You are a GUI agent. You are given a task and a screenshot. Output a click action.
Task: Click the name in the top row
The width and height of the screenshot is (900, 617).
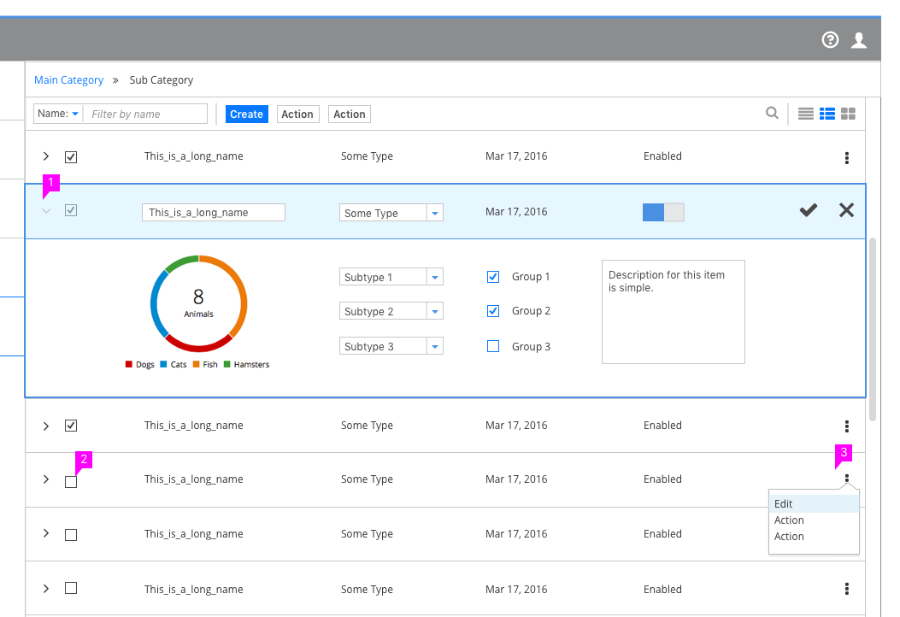(193, 156)
